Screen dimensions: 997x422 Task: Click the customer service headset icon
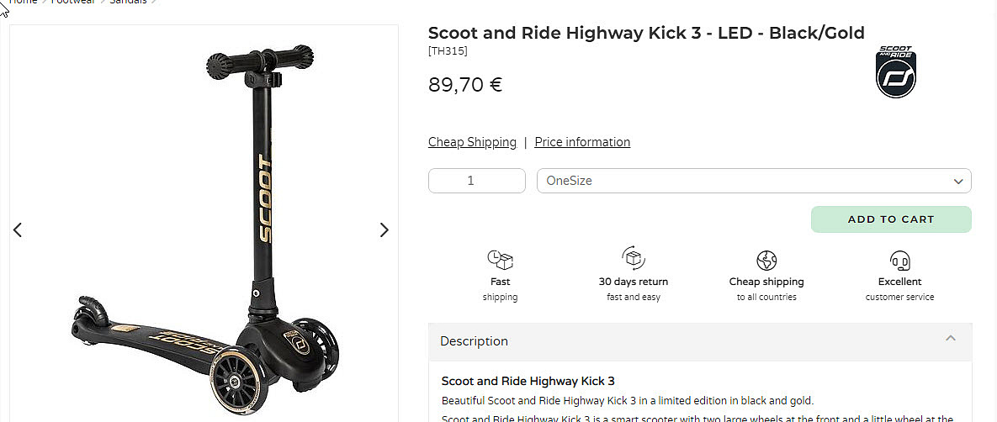coord(899,260)
